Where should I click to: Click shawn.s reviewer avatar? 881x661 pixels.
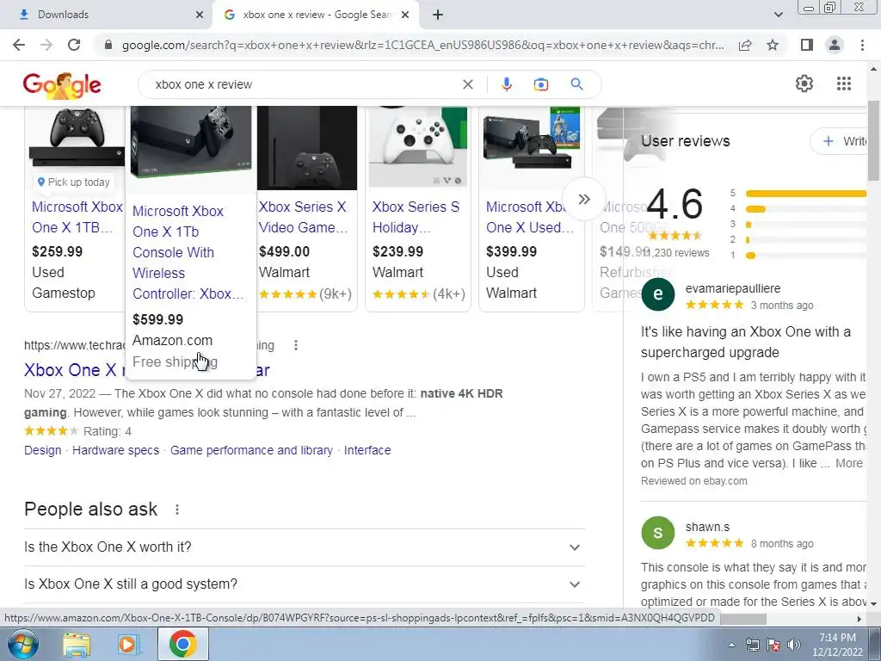[x=658, y=533]
